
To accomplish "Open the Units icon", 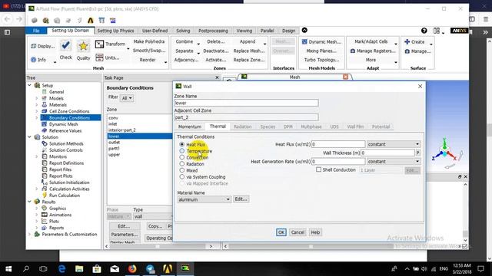I will [99, 58].
